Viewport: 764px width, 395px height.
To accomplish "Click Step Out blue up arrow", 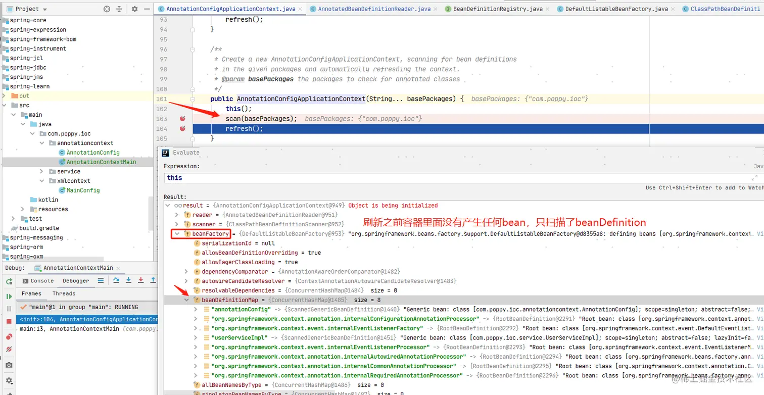I will point(153,280).
